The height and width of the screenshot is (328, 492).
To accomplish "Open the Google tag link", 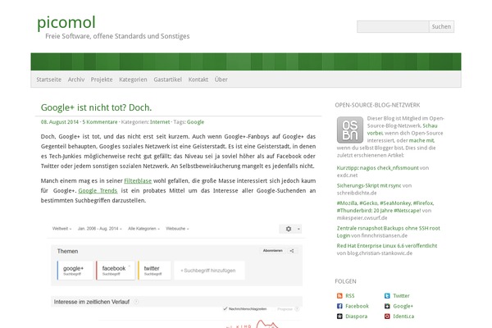I will [x=195, y=122].
